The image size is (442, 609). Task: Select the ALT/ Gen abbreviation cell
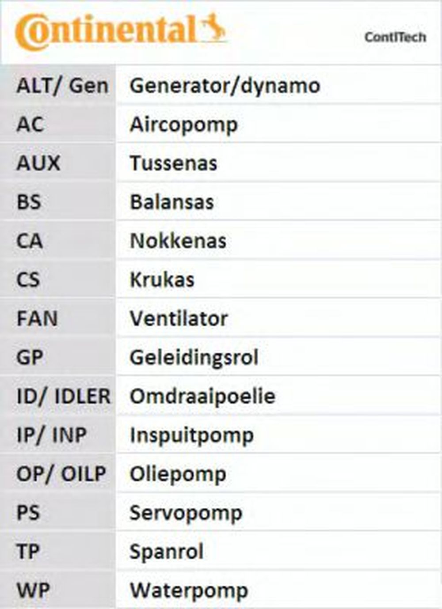click(x=62, y=86)
